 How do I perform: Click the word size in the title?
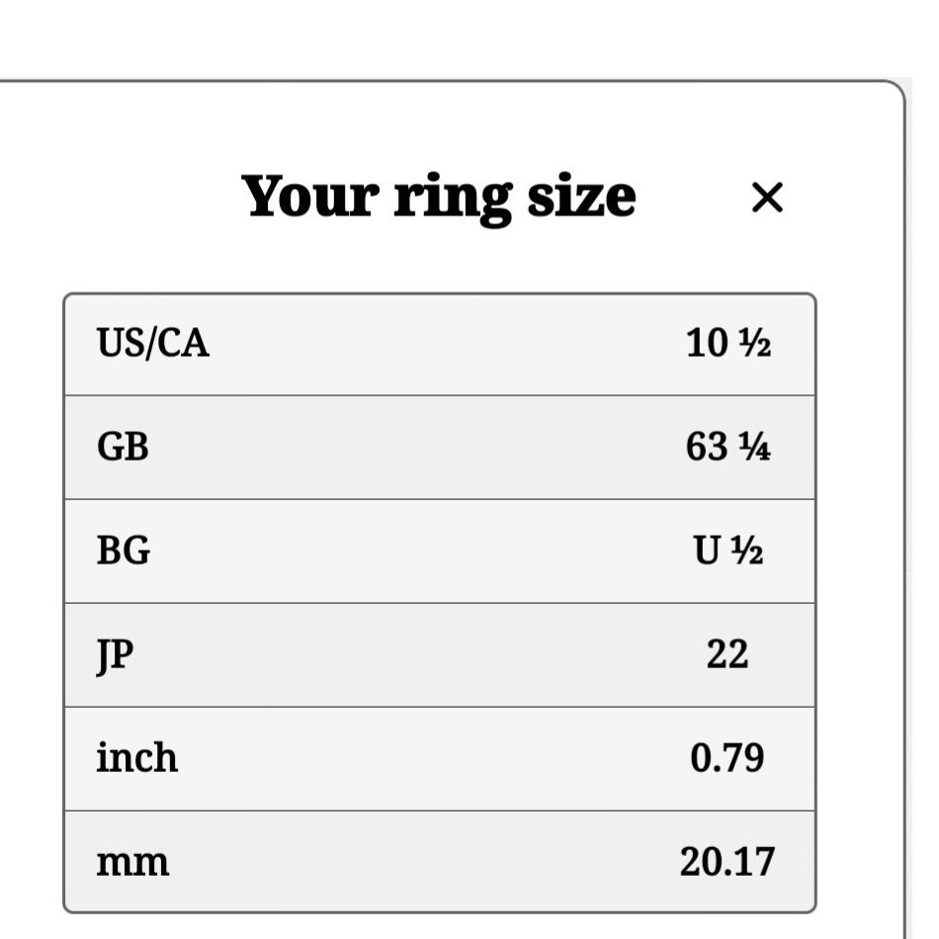coord(581,196)
